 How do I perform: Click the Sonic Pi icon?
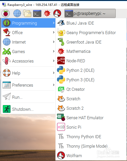pos(61,127)
